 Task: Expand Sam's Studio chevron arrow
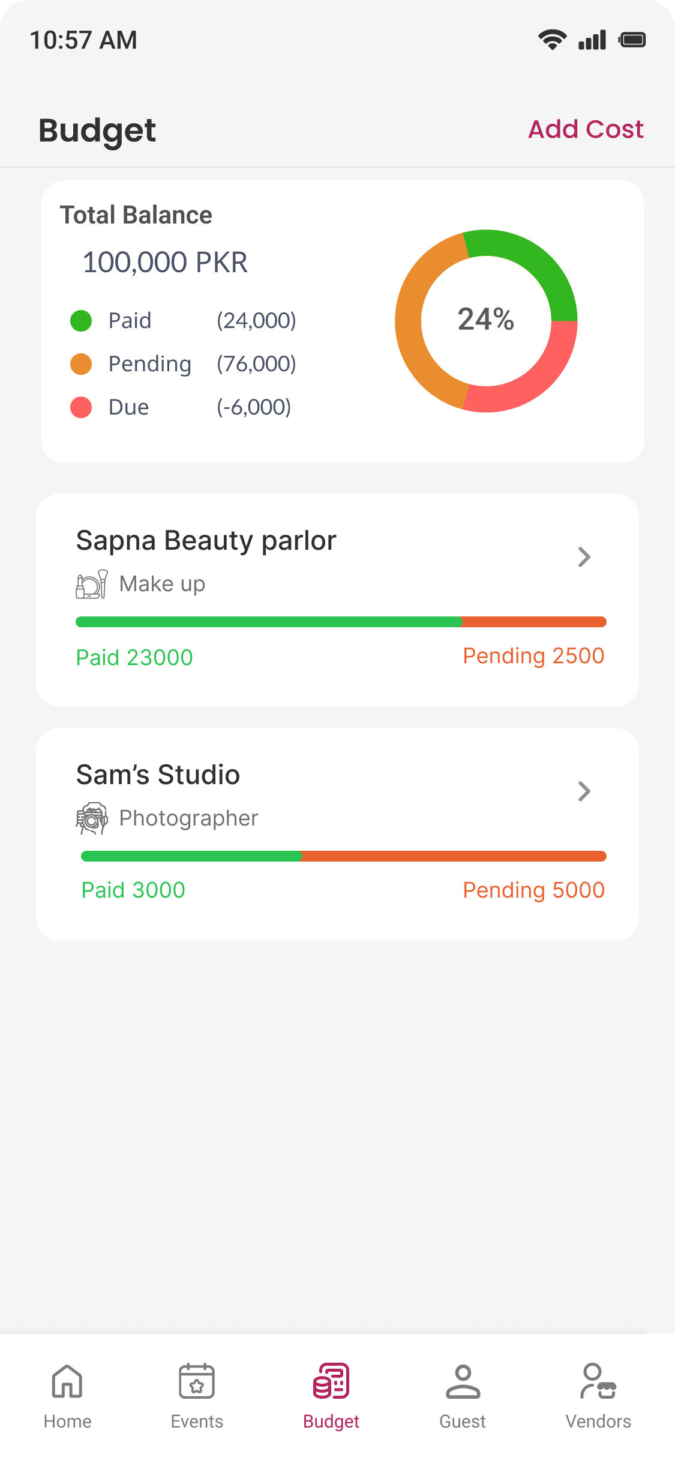584,791
